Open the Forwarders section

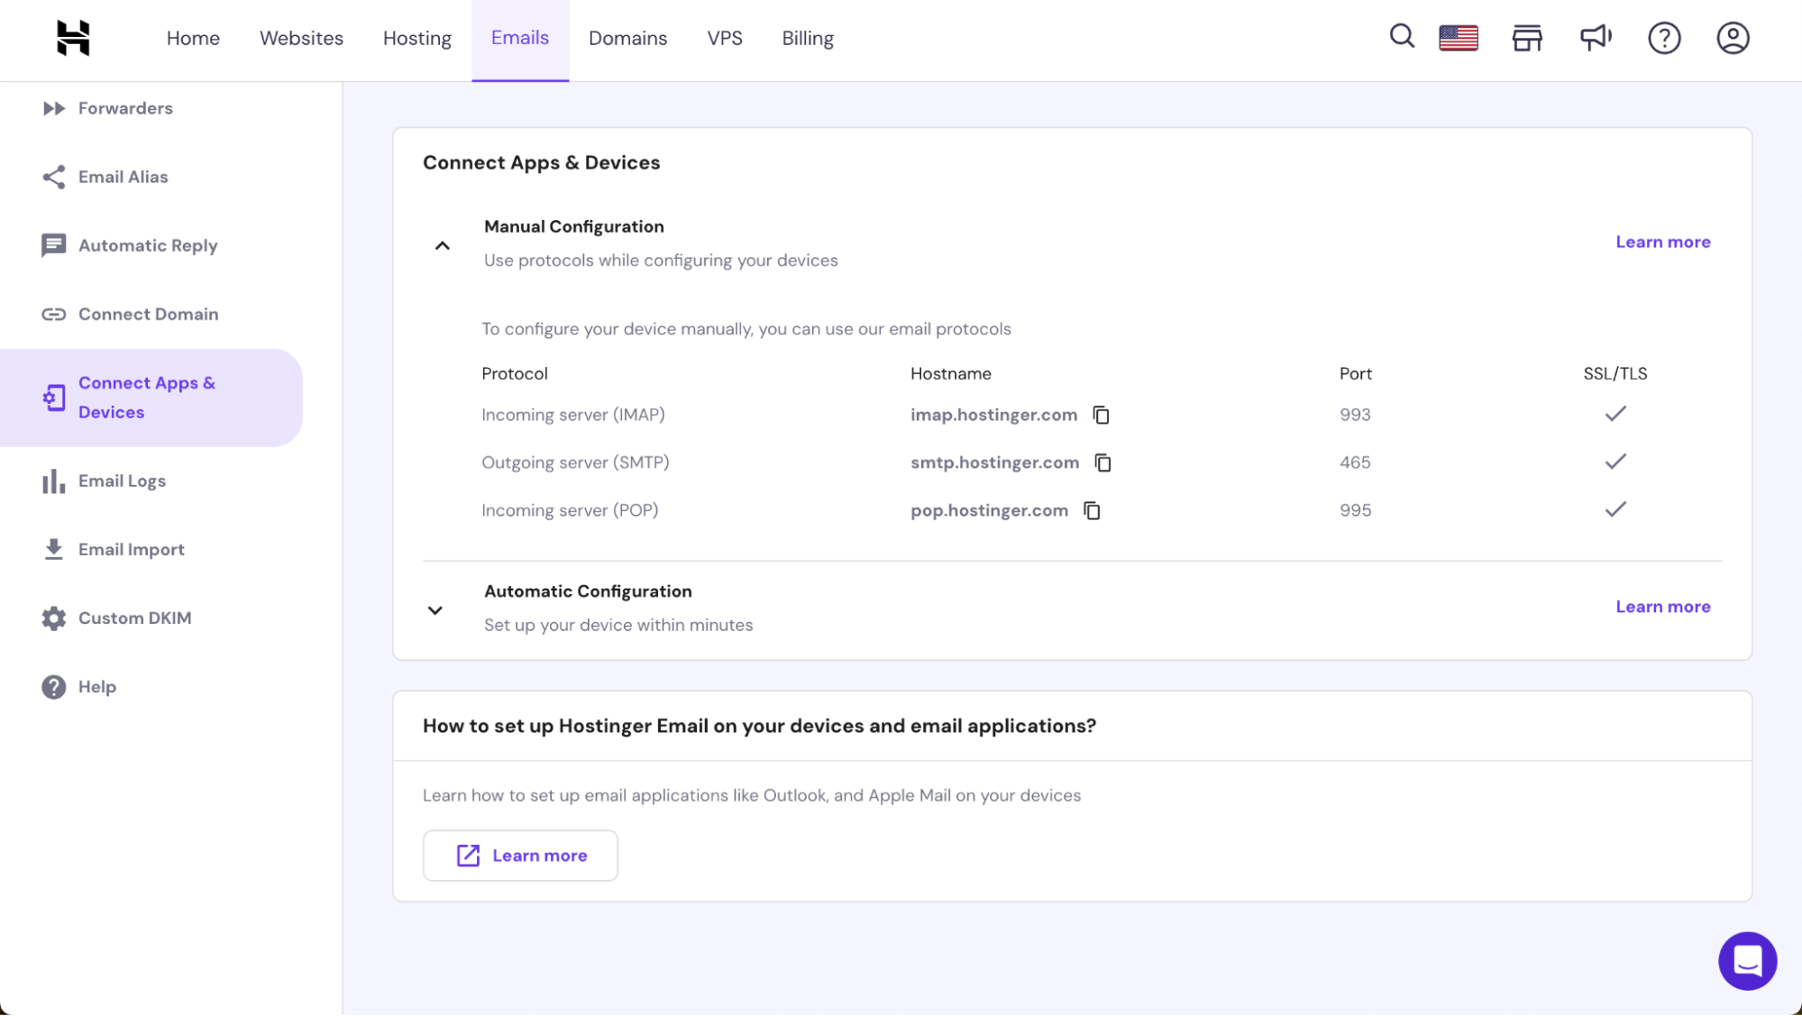(125, 107)
